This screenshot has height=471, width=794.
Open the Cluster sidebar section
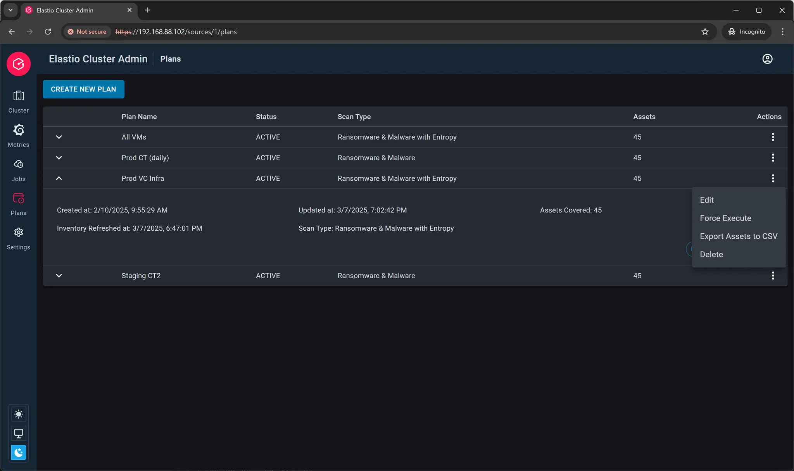coord(19,102)
